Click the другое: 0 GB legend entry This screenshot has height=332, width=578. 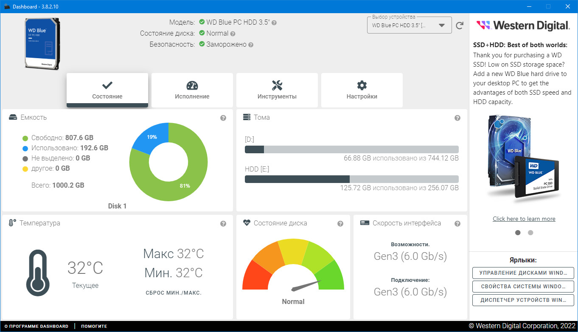(46, 169)
